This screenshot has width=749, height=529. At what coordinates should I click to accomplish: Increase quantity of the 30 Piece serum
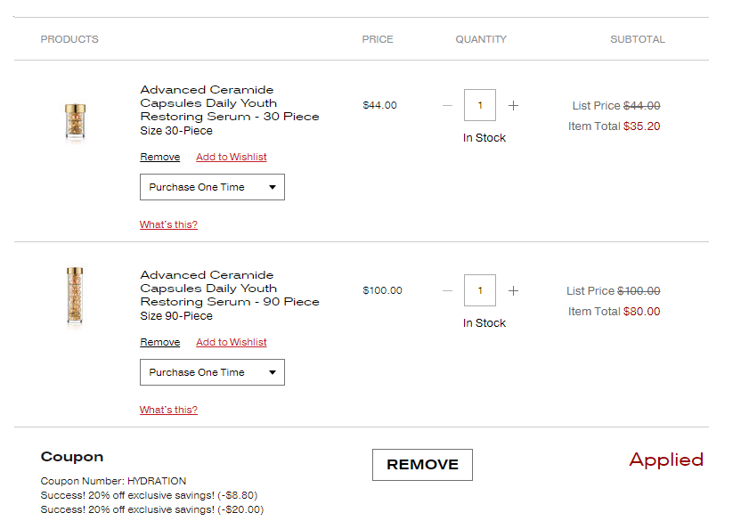coord(513,105)
